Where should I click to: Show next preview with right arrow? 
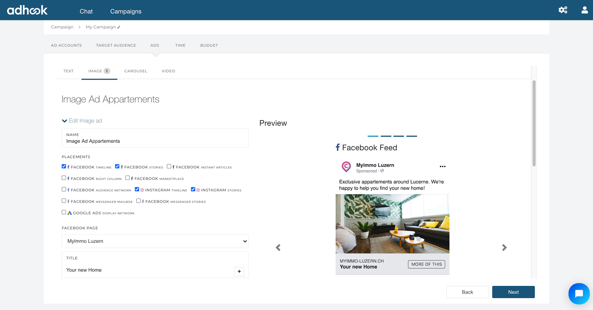coord(504,248)
